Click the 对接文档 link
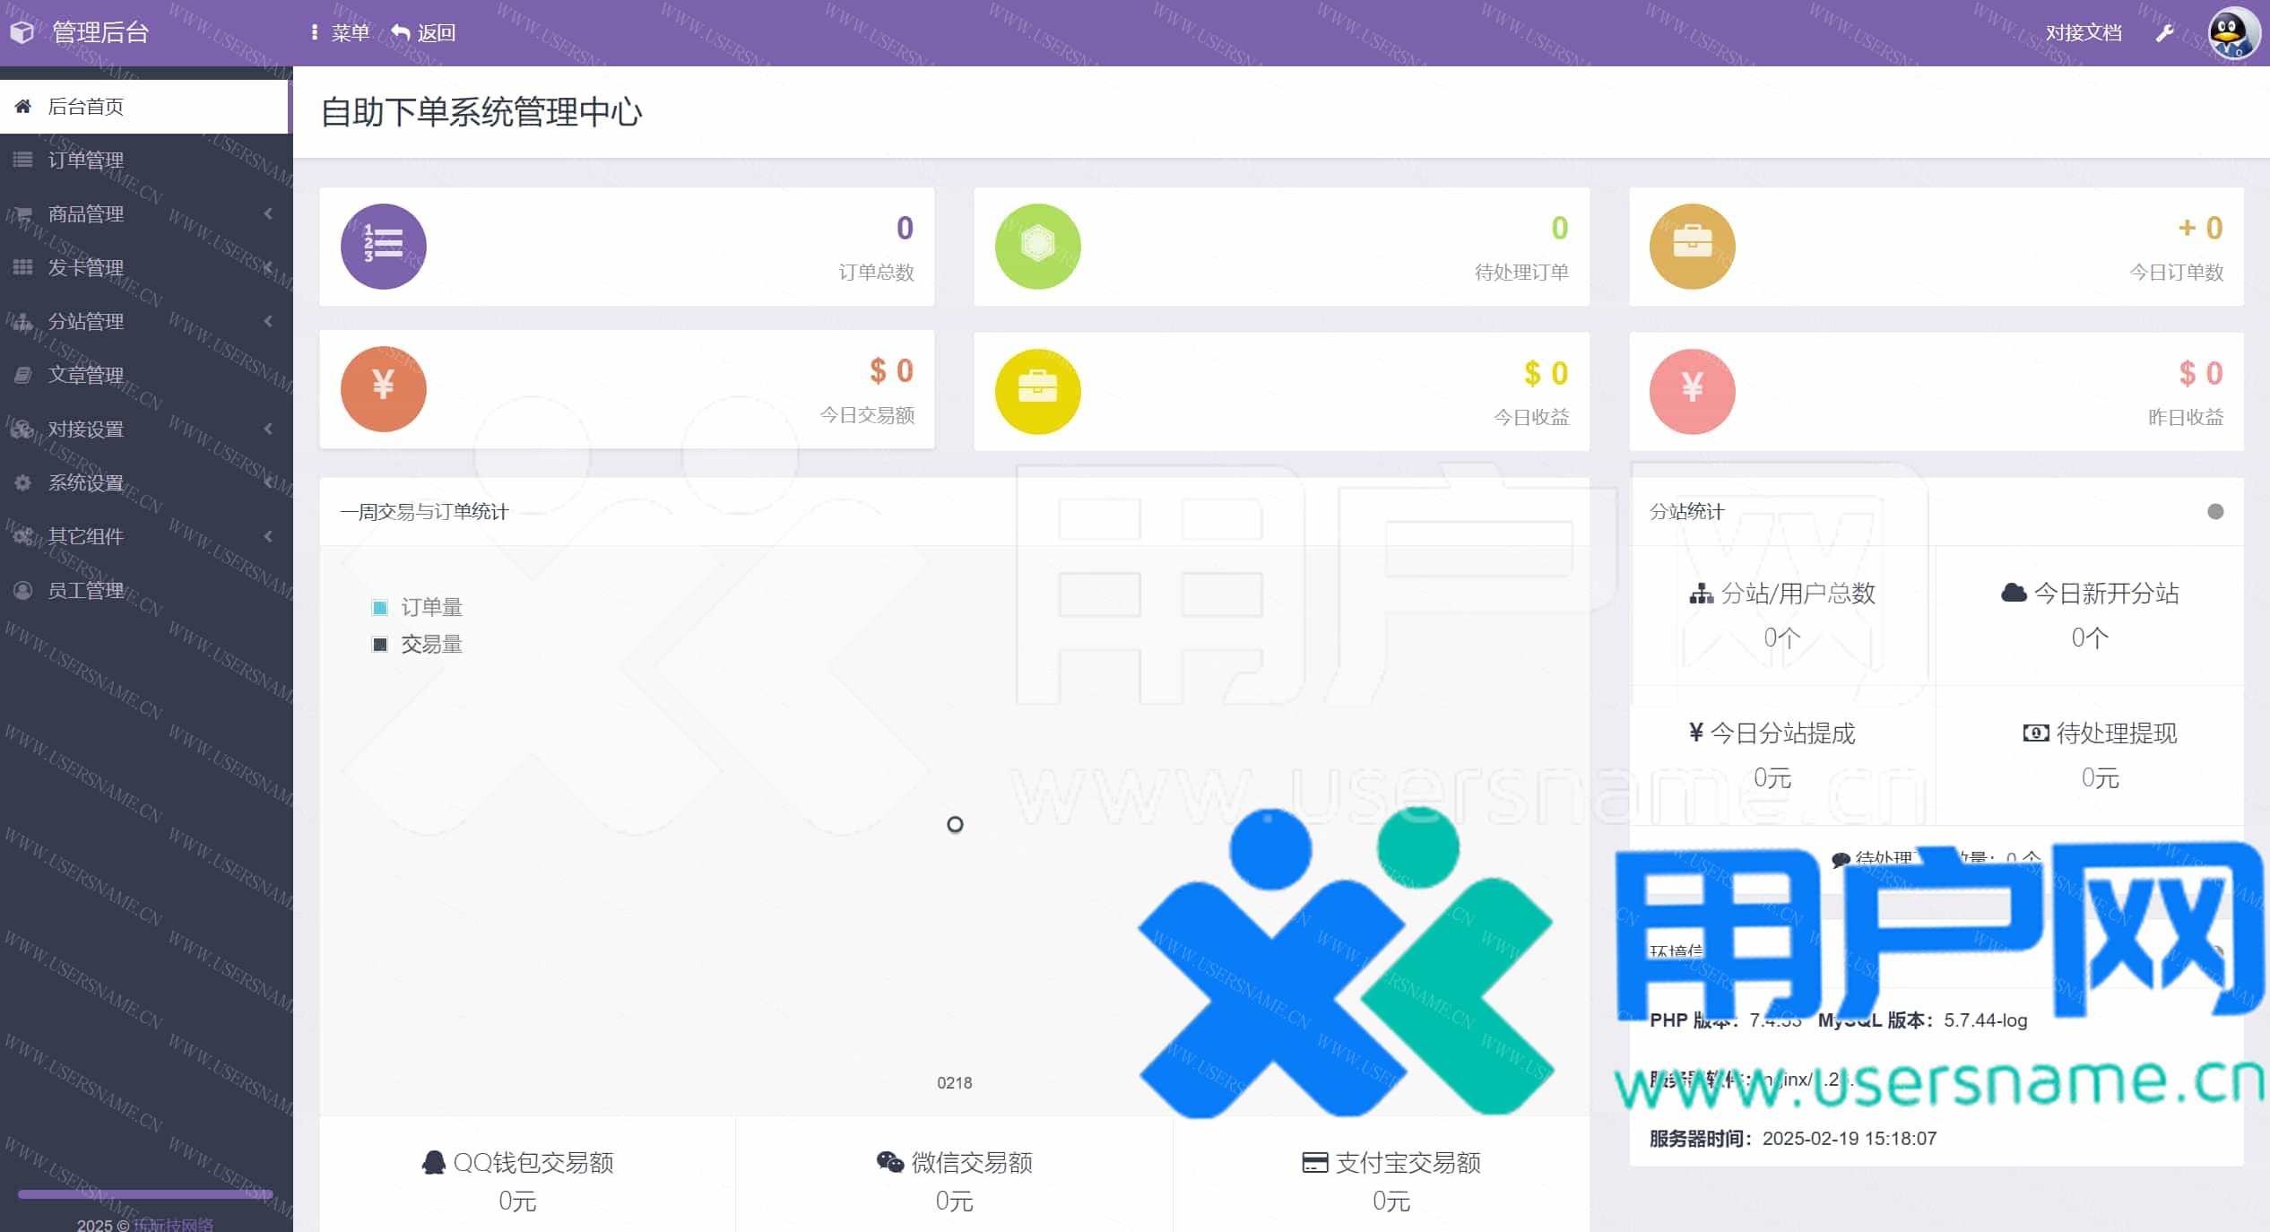The width and height of the screenshot is (2270, 1232). pos(2083,33)
